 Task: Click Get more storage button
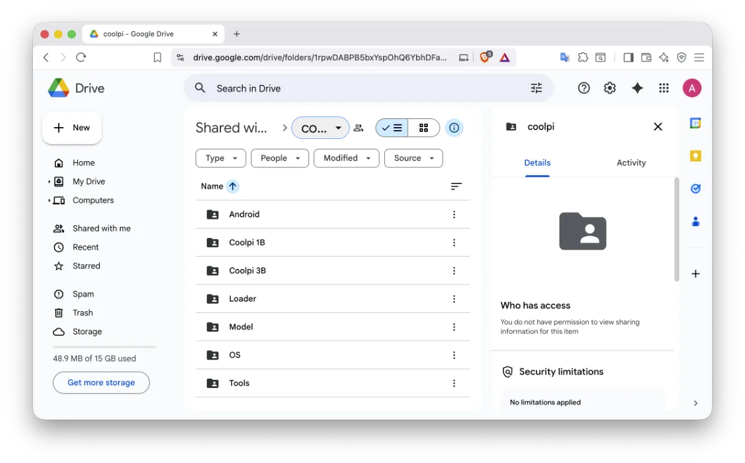[101, 383]
